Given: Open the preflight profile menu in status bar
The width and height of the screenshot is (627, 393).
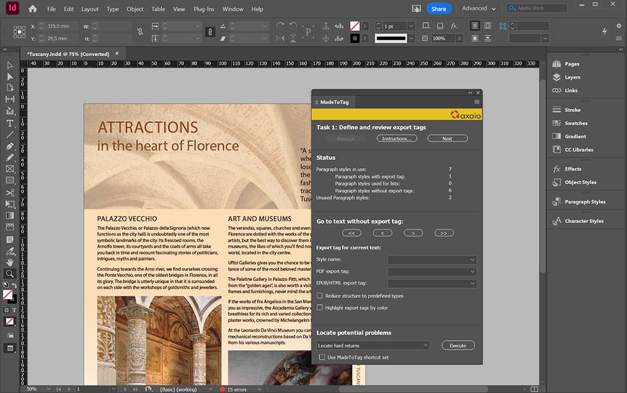Looking at the screenshot, I should click(210, 389).
